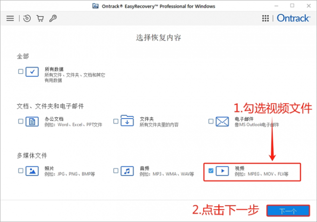Click the All Data checkmark icon
Image resolution: width=317 pixels, height=222 pixels.
32,72
